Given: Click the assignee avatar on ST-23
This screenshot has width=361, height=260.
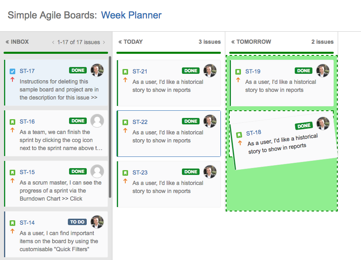Looking at the screenshot, I should tap(210, 172).
